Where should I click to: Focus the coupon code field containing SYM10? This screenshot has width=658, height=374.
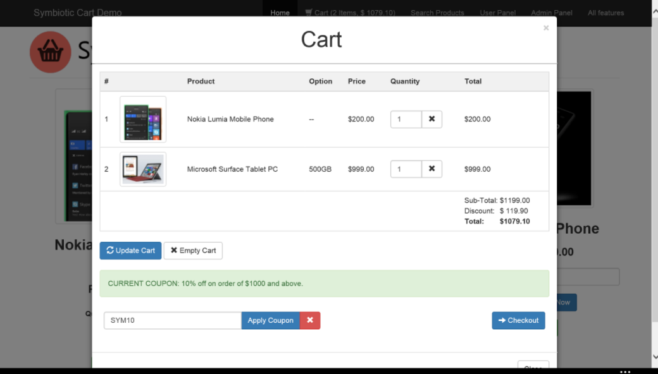[x=173, y=320]
